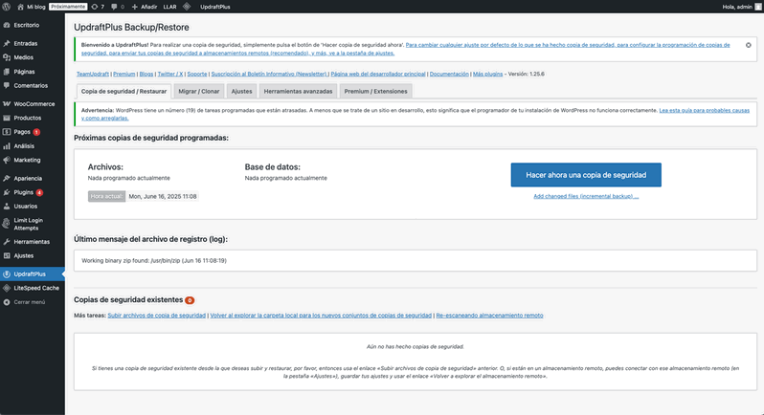This screenshot has height=415, width=764.
Task: Open the Blogs link
Action: coord(146,74)
